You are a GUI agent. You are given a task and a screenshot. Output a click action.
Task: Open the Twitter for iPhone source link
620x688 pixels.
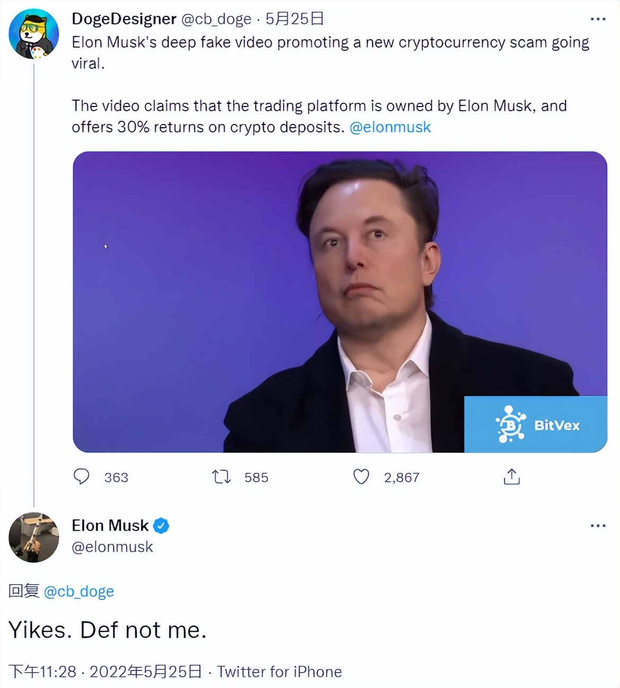(279, 672)
